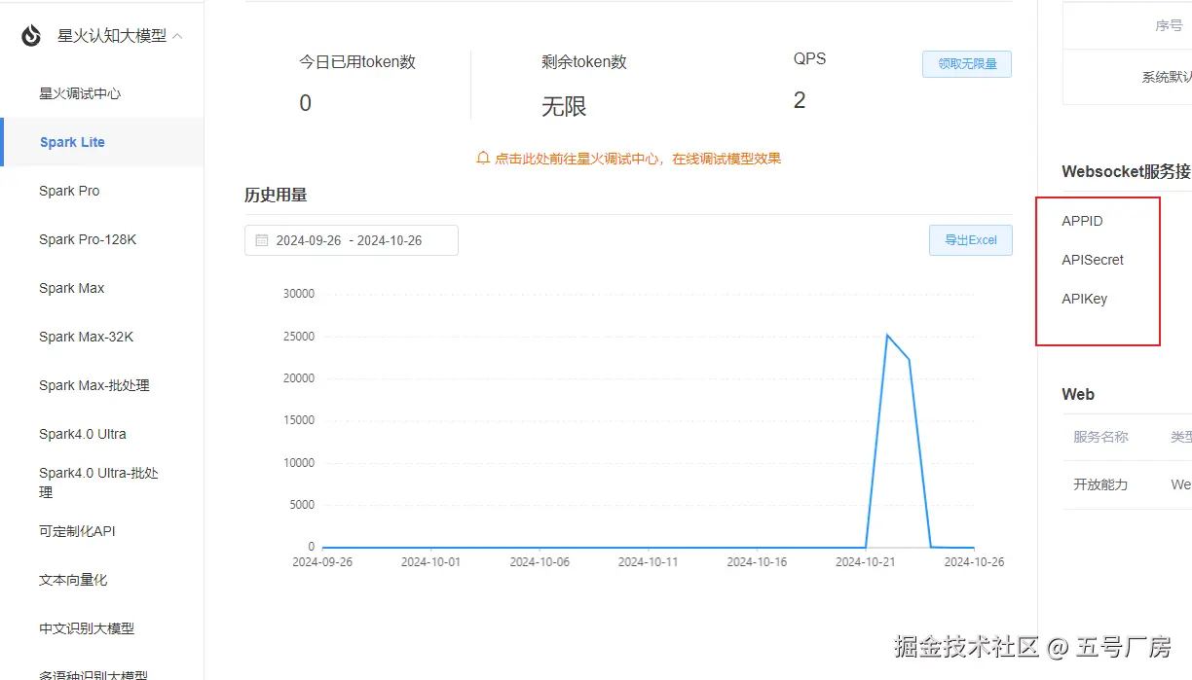Image resolution: width=1192 pixels, height=680 pixels.
Task: Click the bell notification icon
Action: [483, 158]
